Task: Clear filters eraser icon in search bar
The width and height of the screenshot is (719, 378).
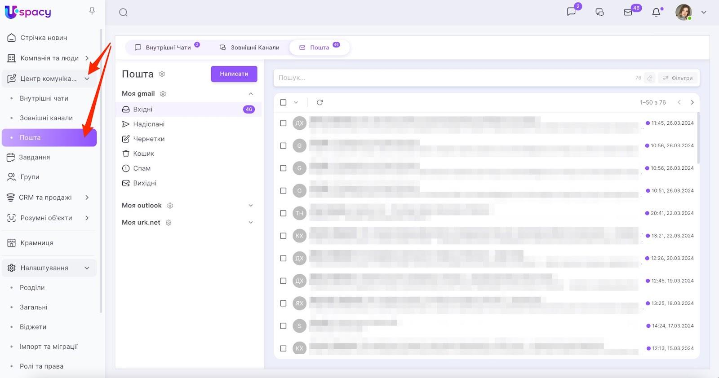Action: [x=650, y=78]
